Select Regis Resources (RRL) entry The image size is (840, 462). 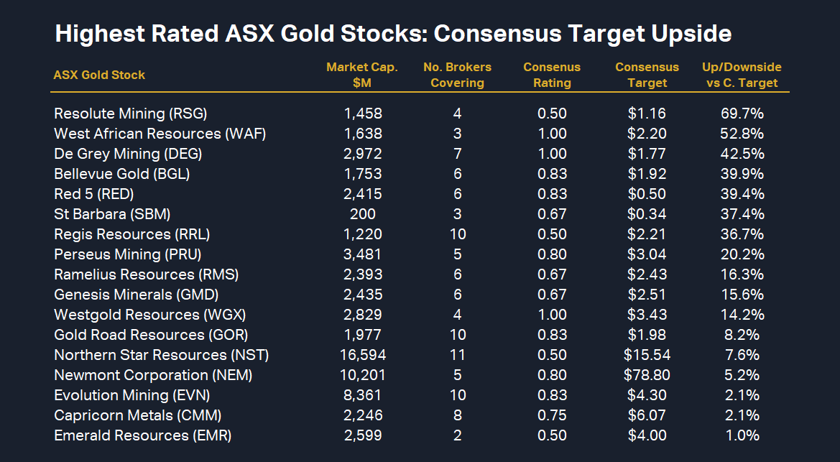pos(132,234)
